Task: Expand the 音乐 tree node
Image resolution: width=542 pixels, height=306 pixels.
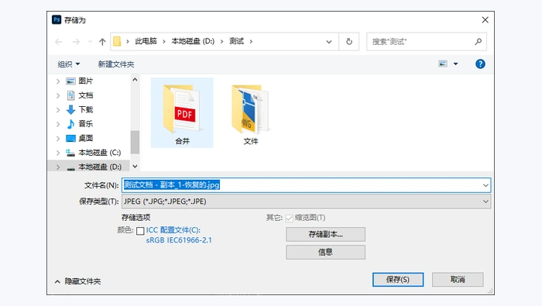Action: [58, 124]
